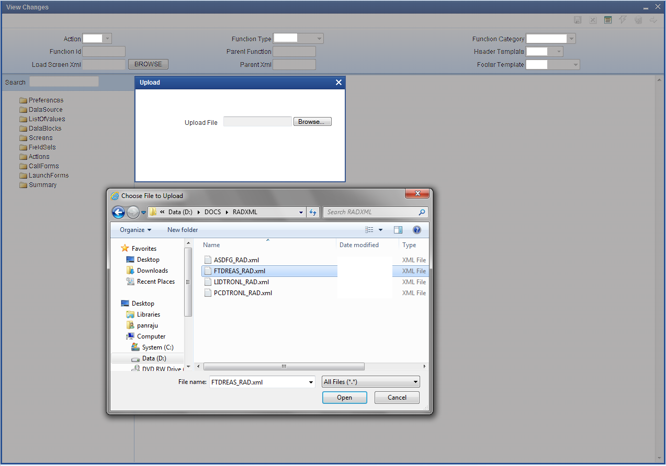Click the Forward arrow in the file dialog
The image size is (666, 466).
point(133,212)
